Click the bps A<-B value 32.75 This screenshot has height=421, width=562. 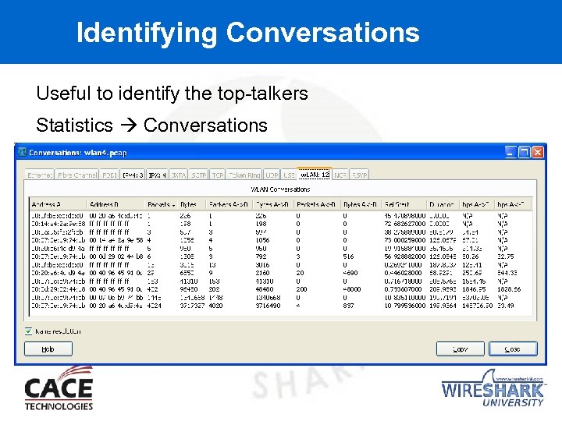pyautogui.click(x=506, y=256)
